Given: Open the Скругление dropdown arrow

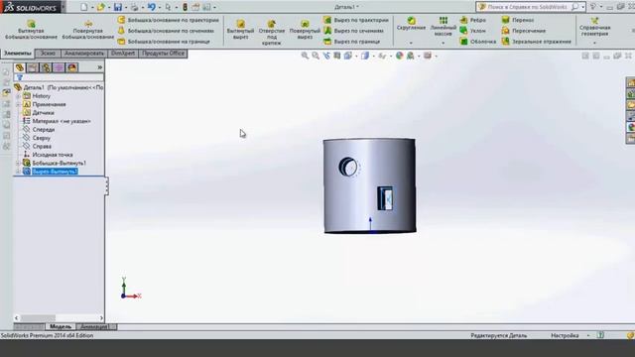Looking at the screenshot, I should coord(411,43).
